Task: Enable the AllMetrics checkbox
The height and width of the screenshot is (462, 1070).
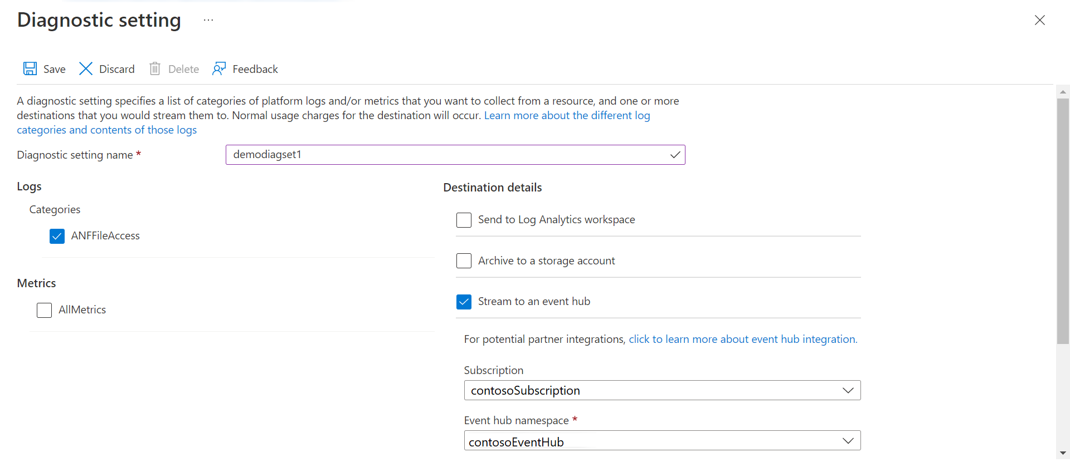Action: (45, 310)
